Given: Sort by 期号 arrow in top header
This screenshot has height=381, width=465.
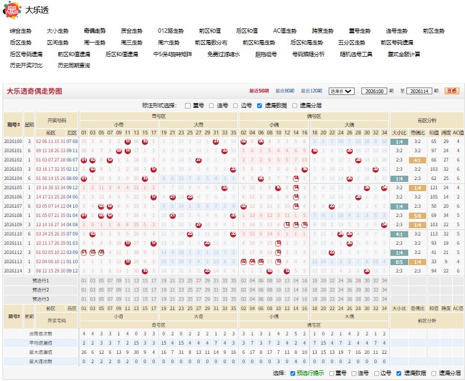Looking at the screenshot, I should (x=19, y=125).
